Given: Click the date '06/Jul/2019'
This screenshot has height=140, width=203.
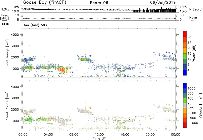Looking at the screenshot, I should point(163,3).
